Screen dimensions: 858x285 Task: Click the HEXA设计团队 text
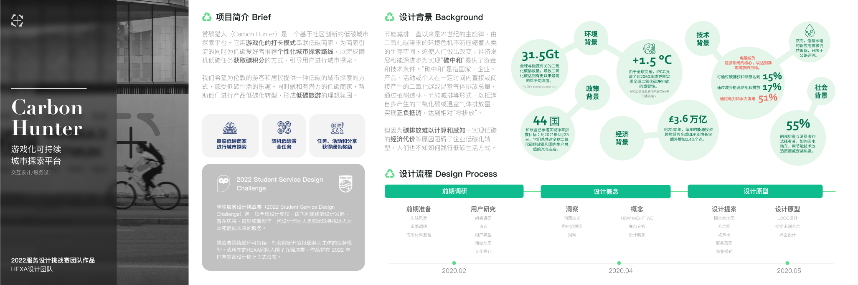point(32,269)
